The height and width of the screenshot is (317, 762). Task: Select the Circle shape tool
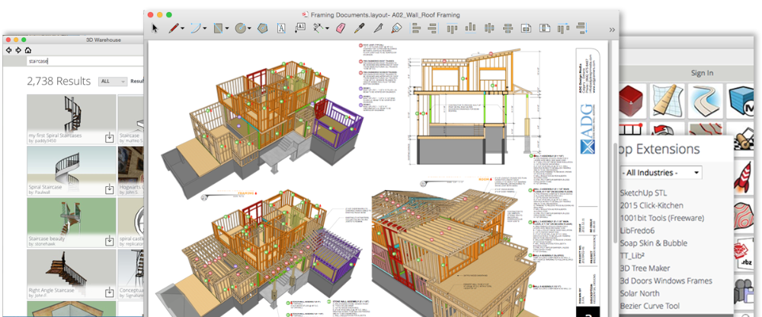pos(239,28)
